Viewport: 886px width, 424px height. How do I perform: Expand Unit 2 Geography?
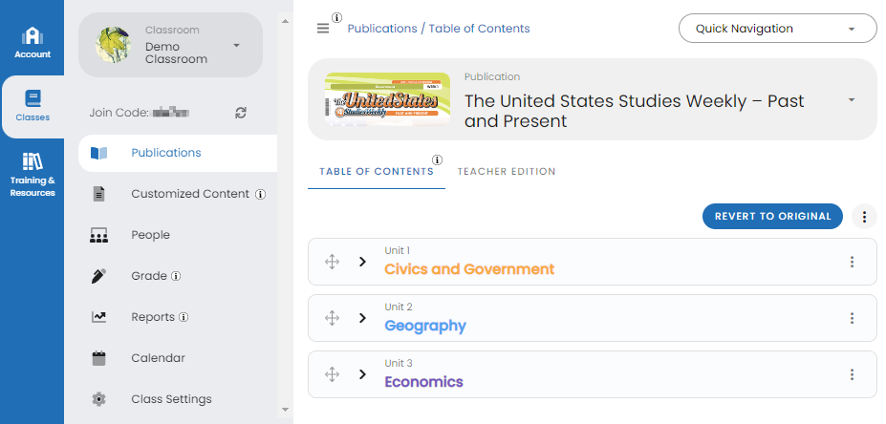pyautogui.click(x=363, y=318)
